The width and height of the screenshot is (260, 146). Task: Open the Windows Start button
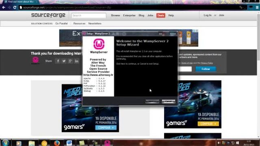click(5, 143)
